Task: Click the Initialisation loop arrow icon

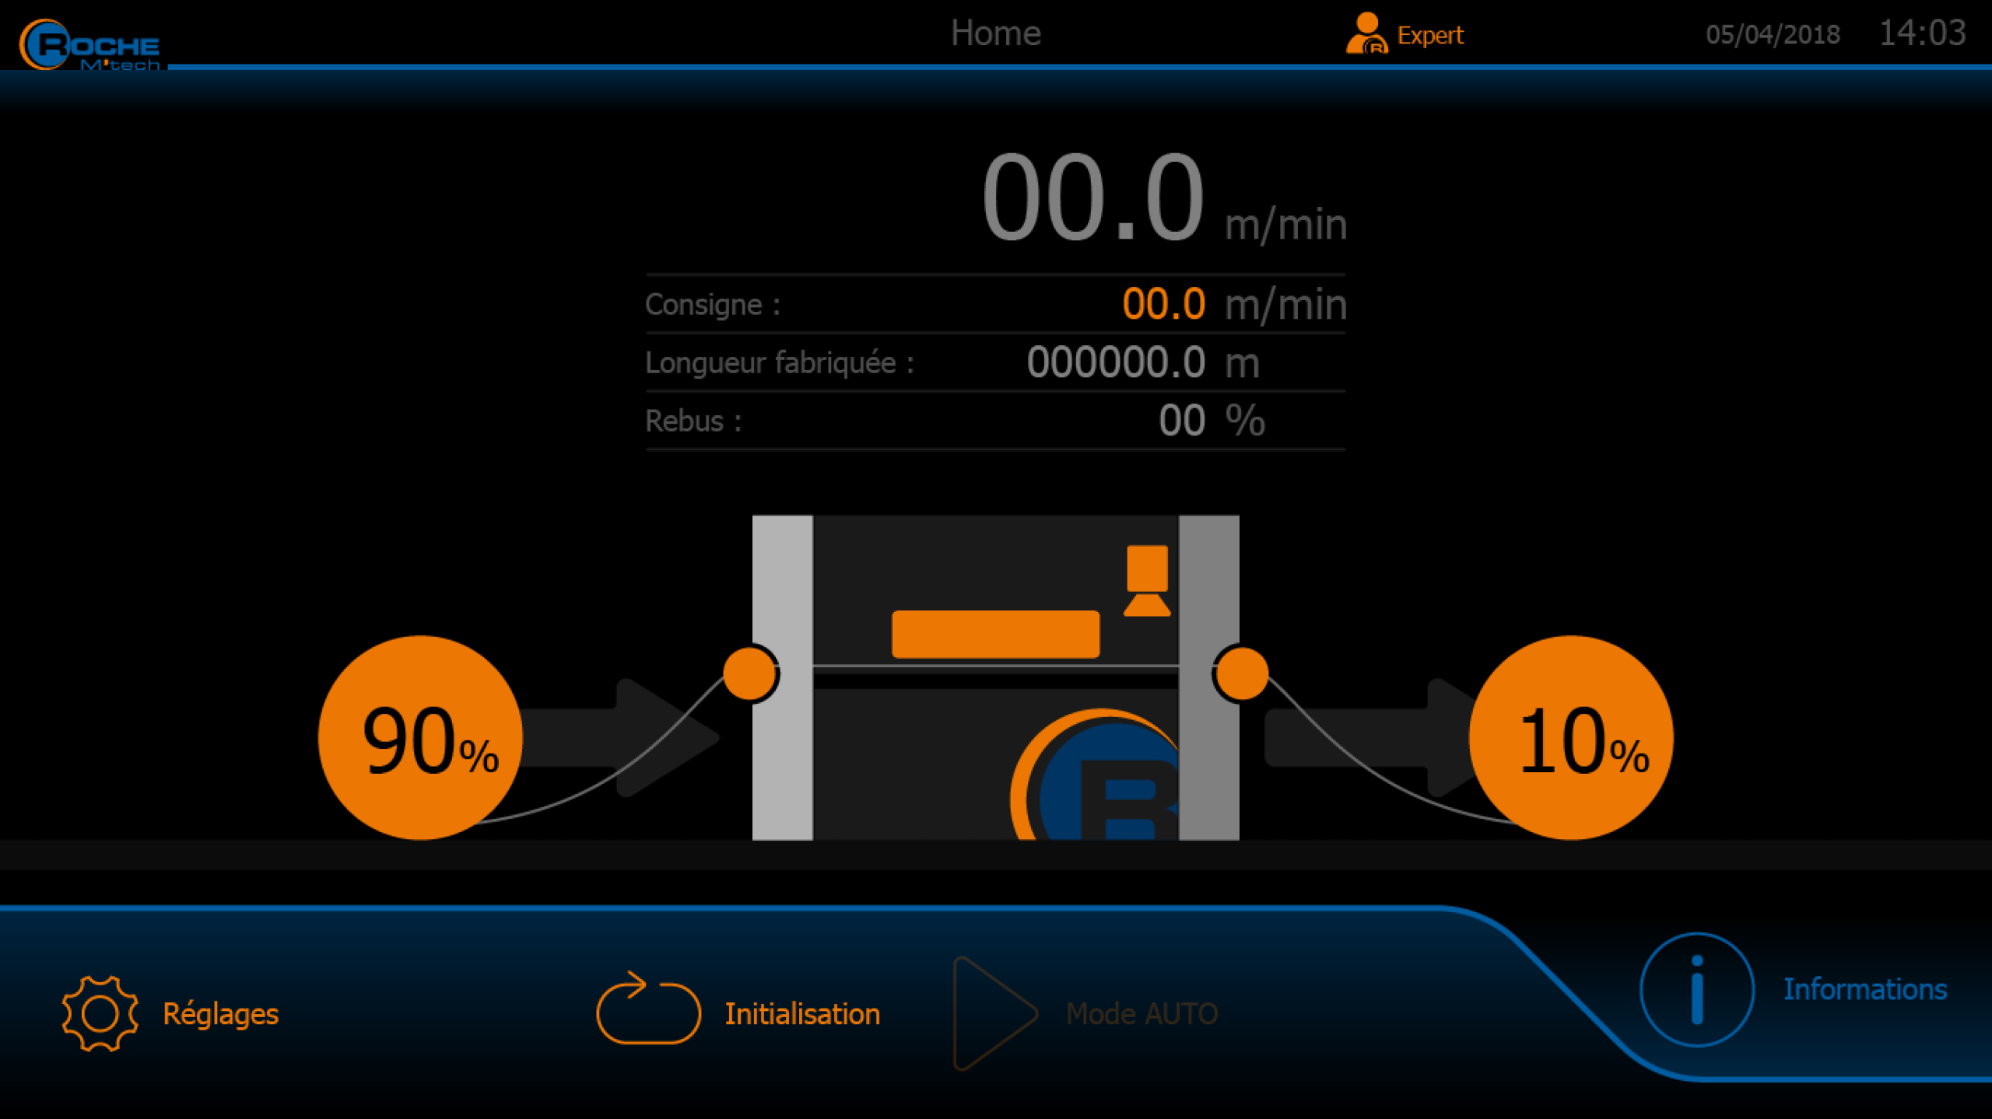Action: point(648,1009)
